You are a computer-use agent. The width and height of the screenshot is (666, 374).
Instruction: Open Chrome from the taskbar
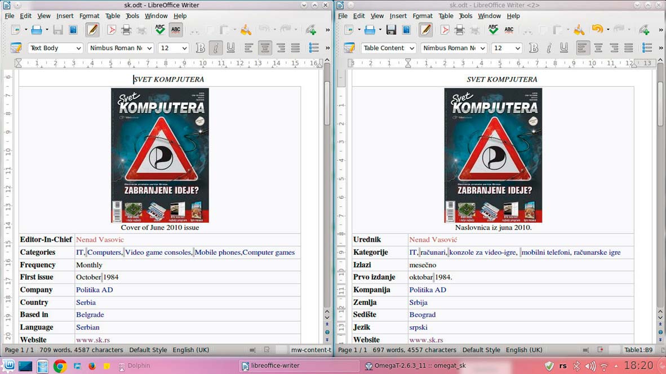coord(60,366)
